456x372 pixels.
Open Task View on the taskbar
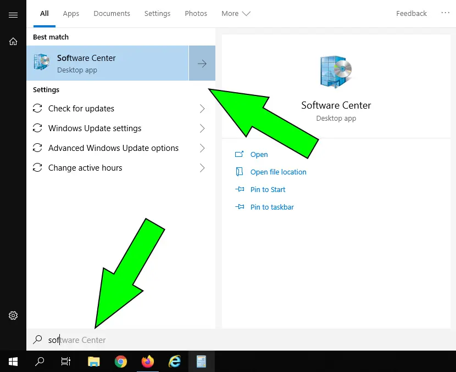tap(66, 362)
